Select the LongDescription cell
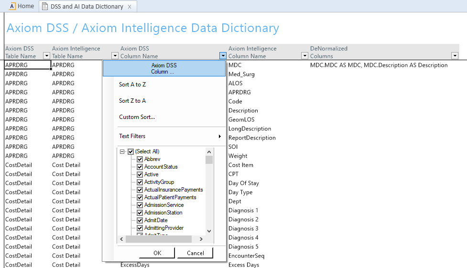This screenshot has width=467, height=268. tap(250, 129)
